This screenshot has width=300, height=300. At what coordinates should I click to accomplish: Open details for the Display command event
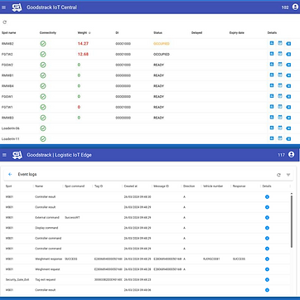coord(267,228)
